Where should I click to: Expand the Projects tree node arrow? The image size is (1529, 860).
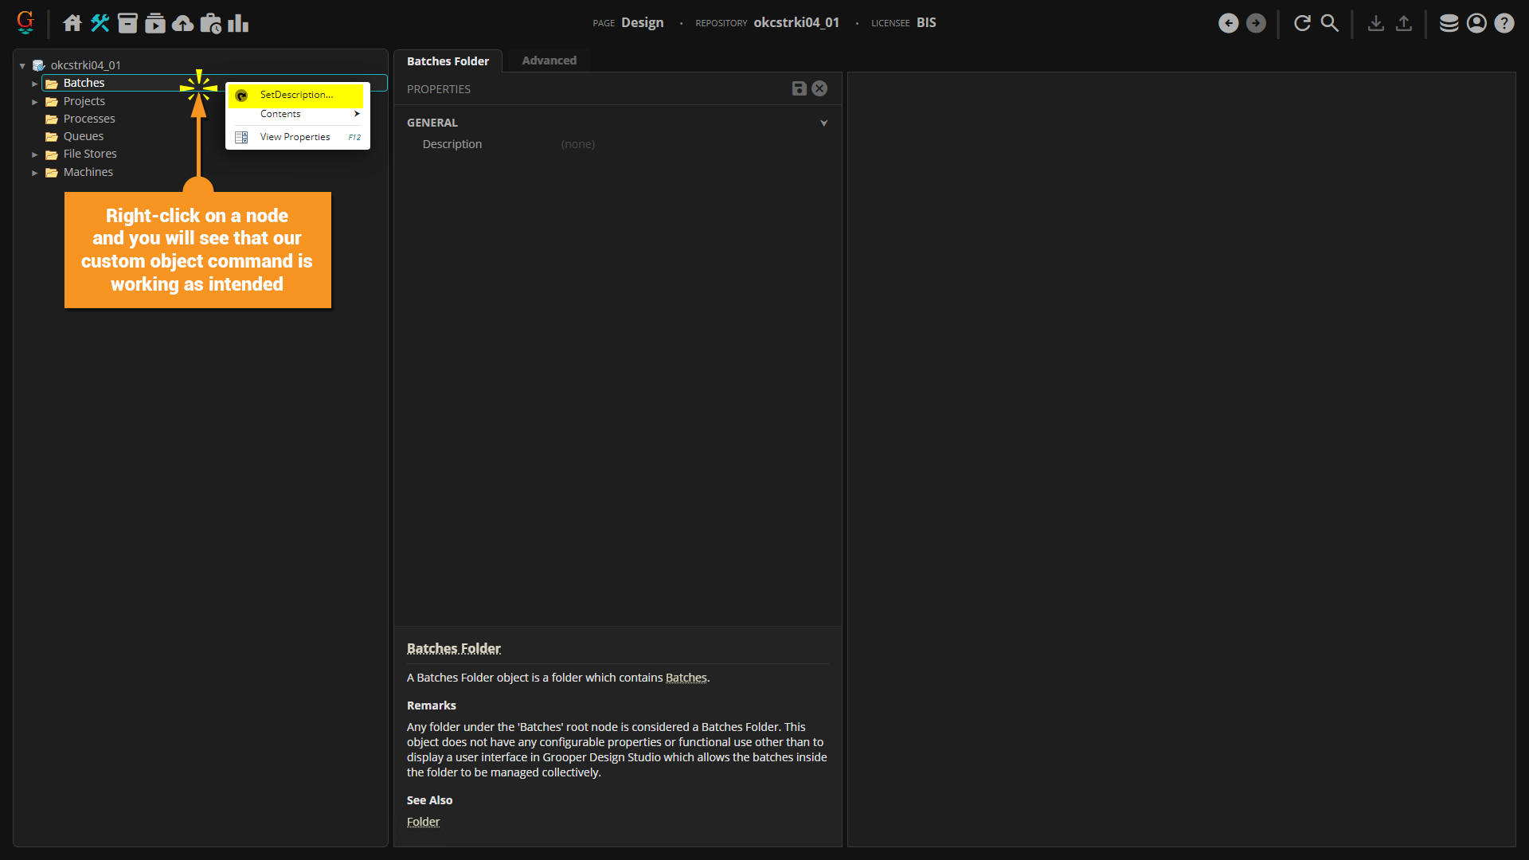(x=35, y=102)
